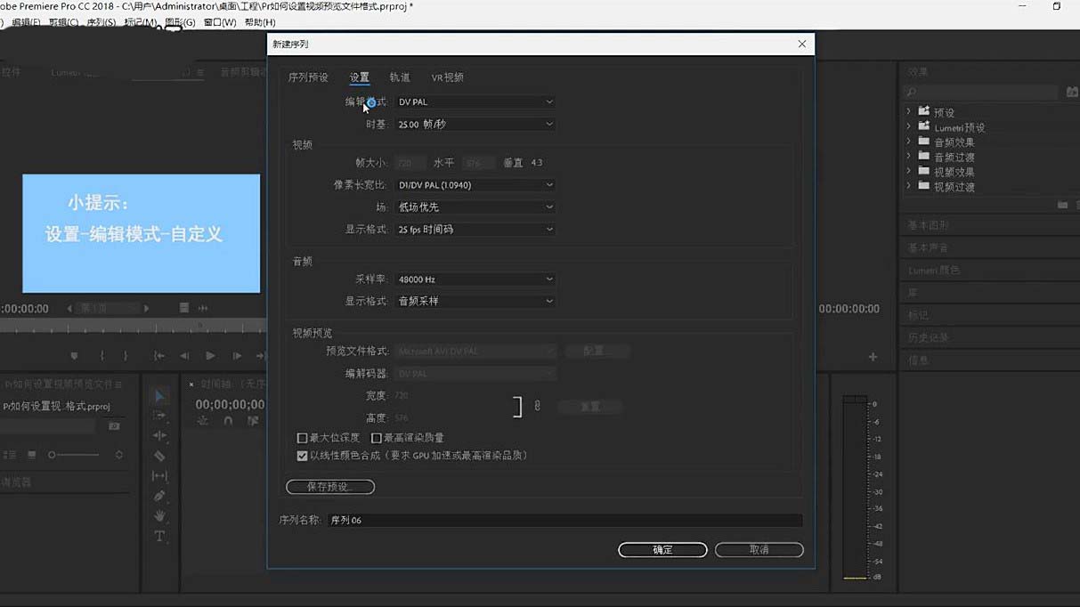Disable 以线性颜色合成 option
Screen dimensions: 1080x607
pyautogui.click(x=303, y=455)
